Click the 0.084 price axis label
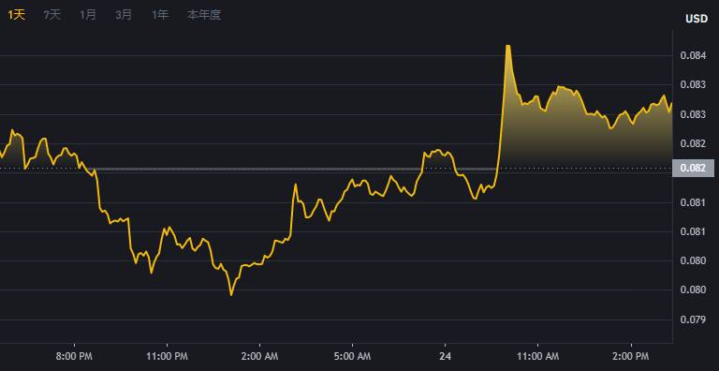Viewport: 719px width, 371px height. click(693, 56)
